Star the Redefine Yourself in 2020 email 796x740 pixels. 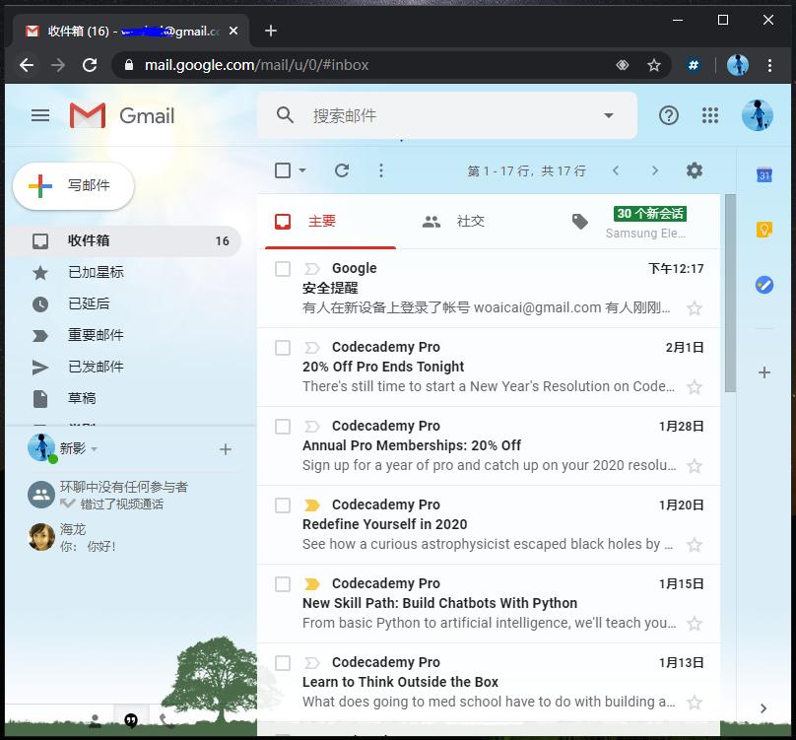pyautogui.click(x=696, y=545)
